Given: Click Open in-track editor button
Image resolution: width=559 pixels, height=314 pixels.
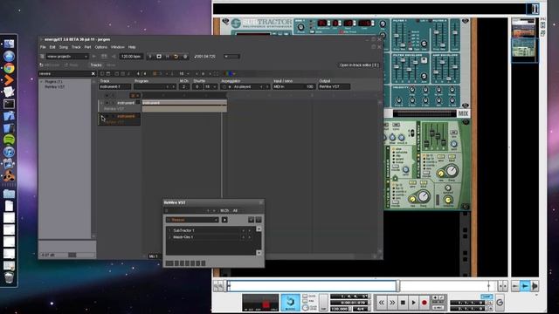Looking at the screenshot, I should (x=359, y=65).
